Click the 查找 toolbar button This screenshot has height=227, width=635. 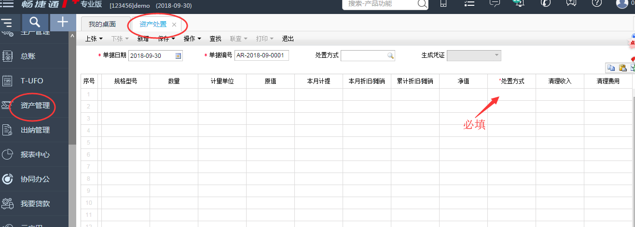click(215, 39)
